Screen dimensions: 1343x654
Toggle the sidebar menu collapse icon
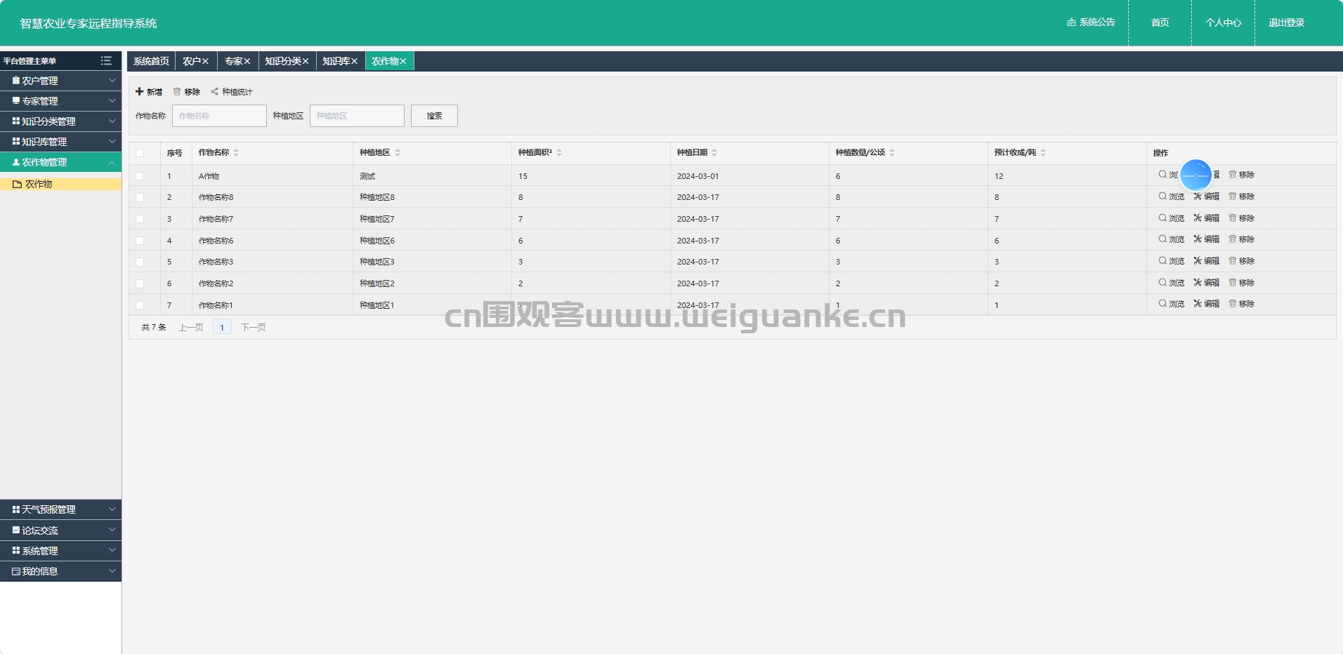[x=106, y=61]
